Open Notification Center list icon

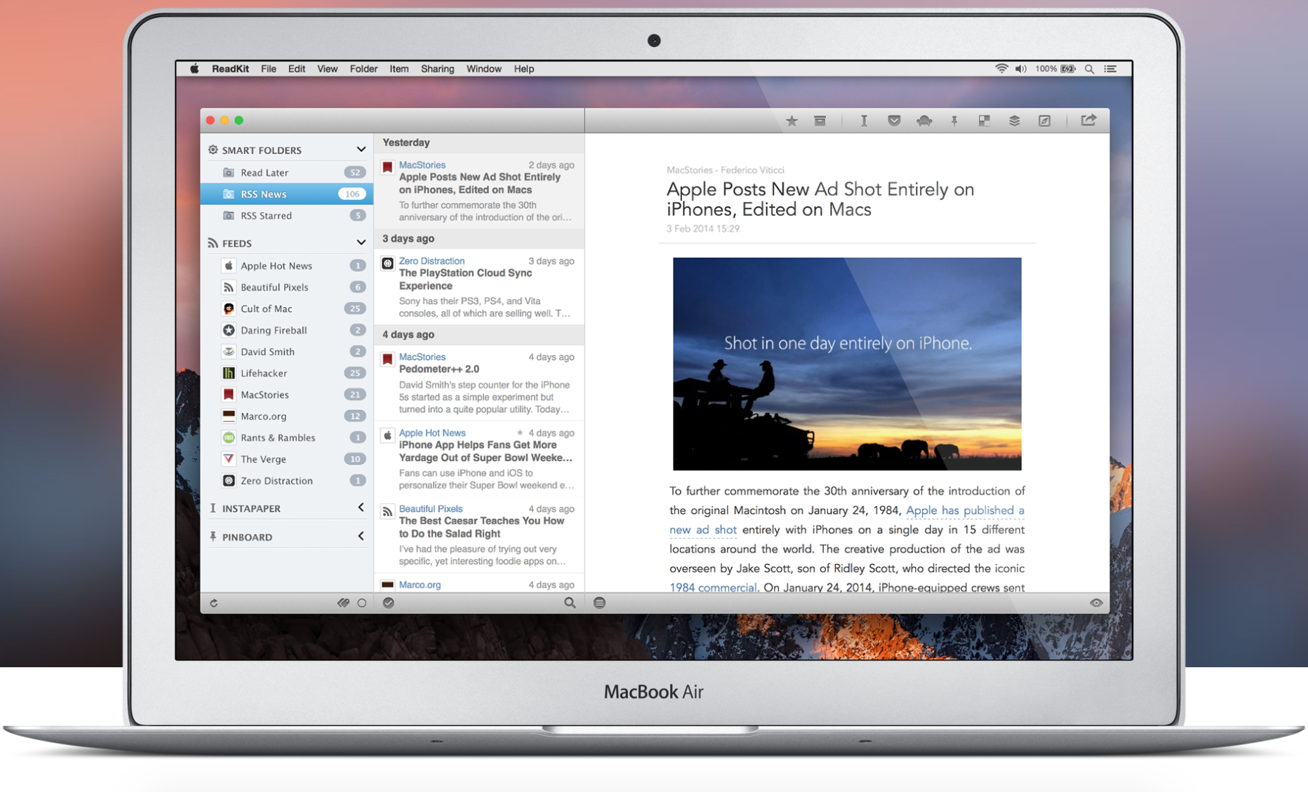pos(1110,69)
